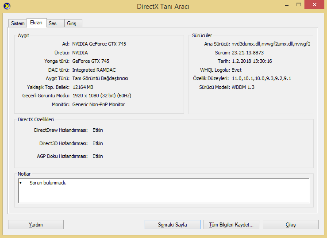This screenshot has height=238, width=327.
Task: Click the 'Direct3D Hızlandırması:' label
Action: click(x=64, y=144)
